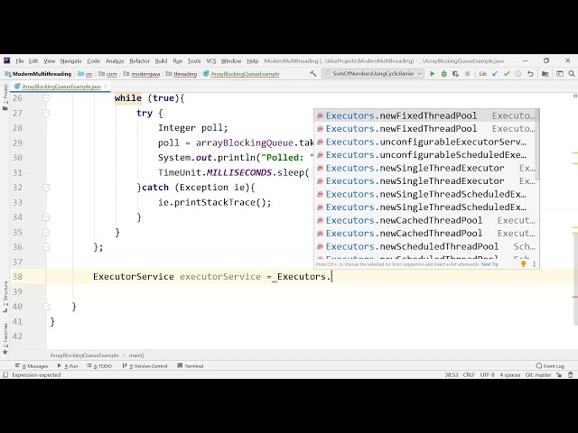The image size is (578, 433).
Task: Click the threading breadcrumb folder
Action: [x=182, y=74]
